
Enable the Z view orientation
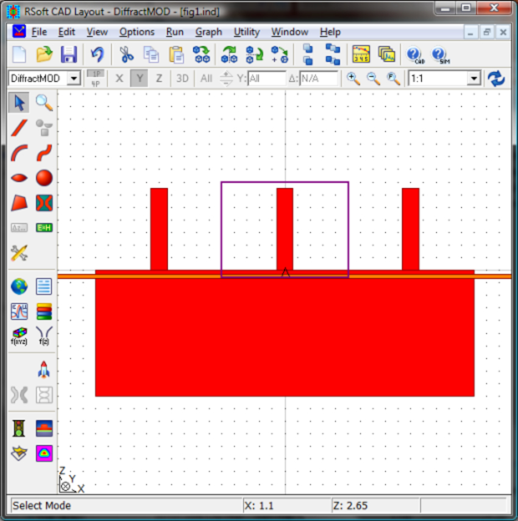[160, 78]
